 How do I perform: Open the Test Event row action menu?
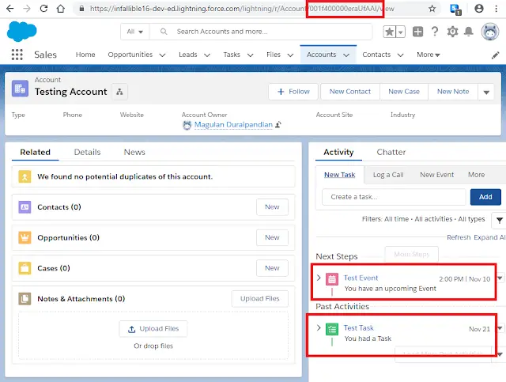coord(500,278)
